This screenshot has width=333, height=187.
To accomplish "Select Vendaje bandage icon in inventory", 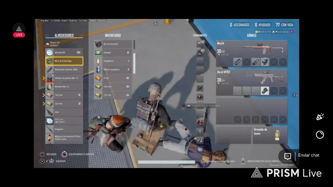I will (x=98, y=52).
